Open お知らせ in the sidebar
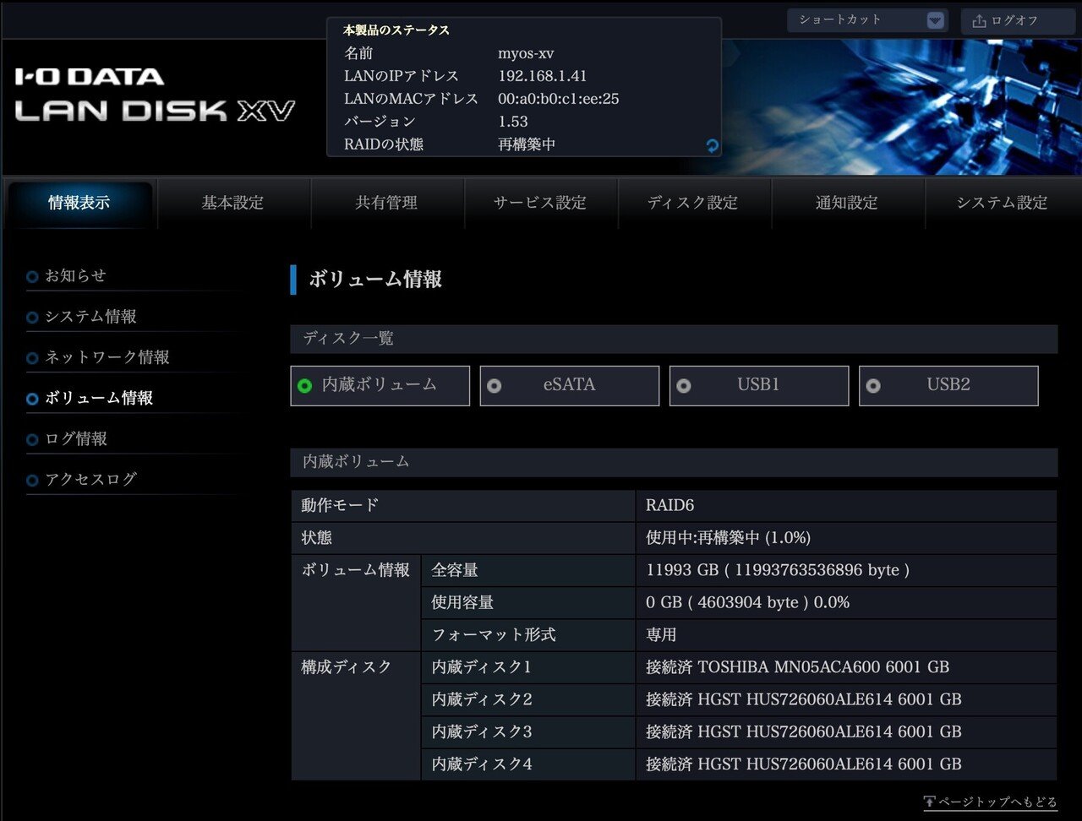This screenshot has width=1082, height=821. click(75, 276)
